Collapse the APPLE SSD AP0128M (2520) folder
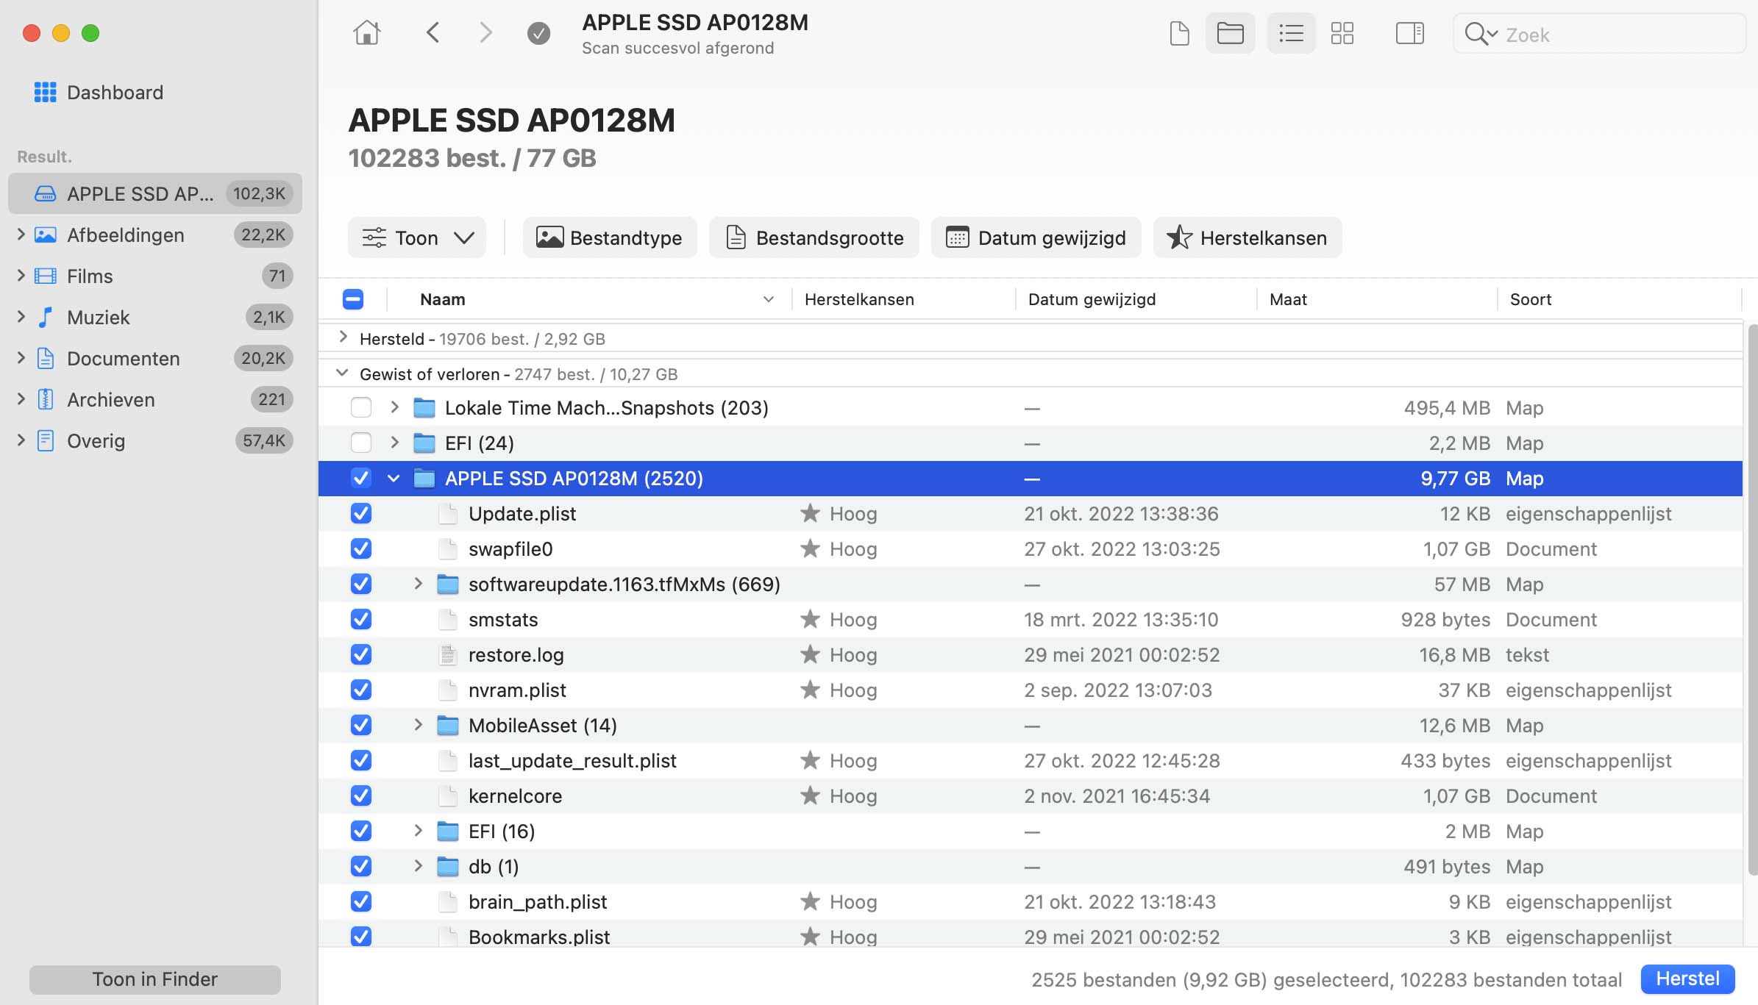This screenshot has width=1758, height=1005. pos(394,479)
